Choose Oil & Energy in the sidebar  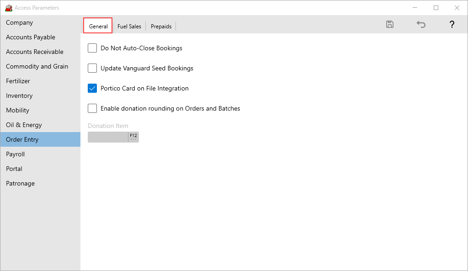tap(24, 125)
